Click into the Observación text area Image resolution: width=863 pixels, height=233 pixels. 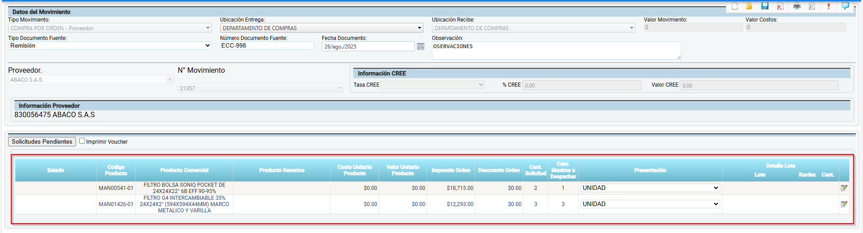[x=556, y=50]
